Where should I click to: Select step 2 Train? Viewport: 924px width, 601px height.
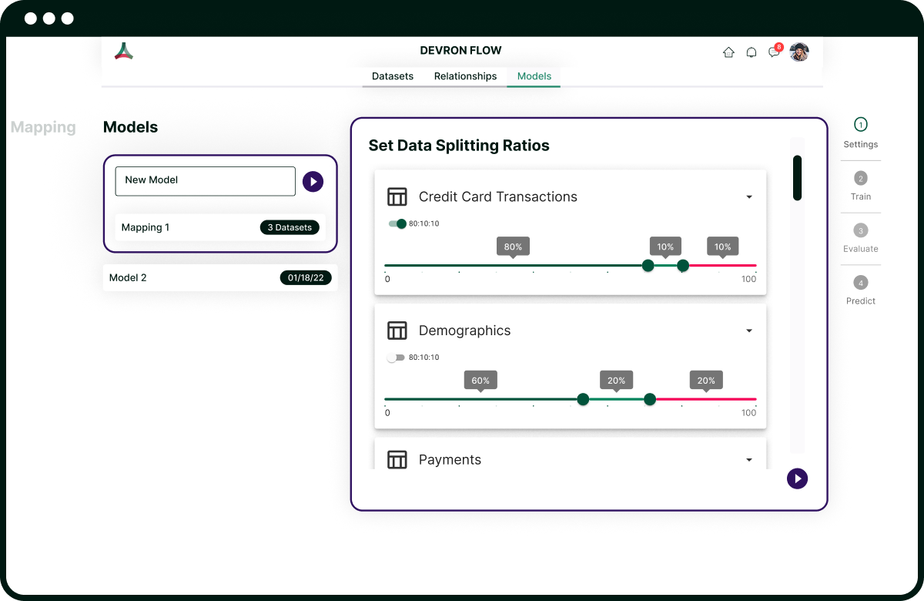(860, 186)
